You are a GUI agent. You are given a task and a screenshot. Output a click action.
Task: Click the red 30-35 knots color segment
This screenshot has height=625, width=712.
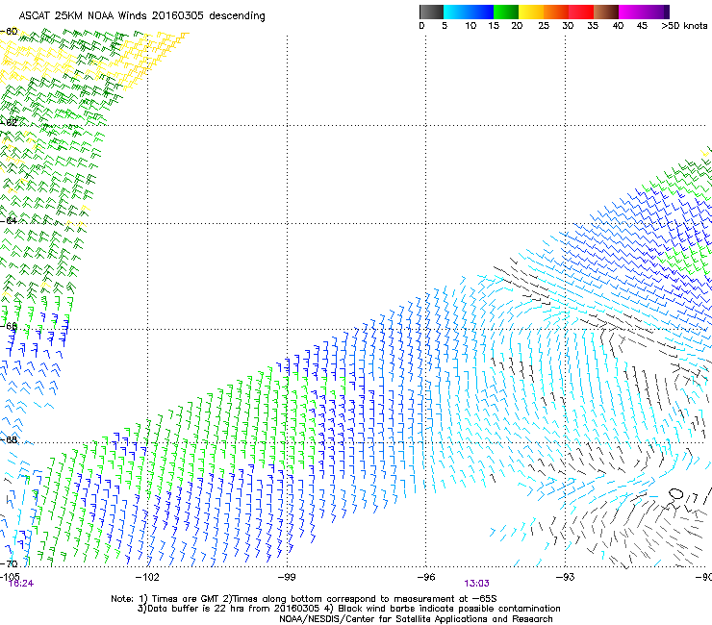click(x=581, y=12)
